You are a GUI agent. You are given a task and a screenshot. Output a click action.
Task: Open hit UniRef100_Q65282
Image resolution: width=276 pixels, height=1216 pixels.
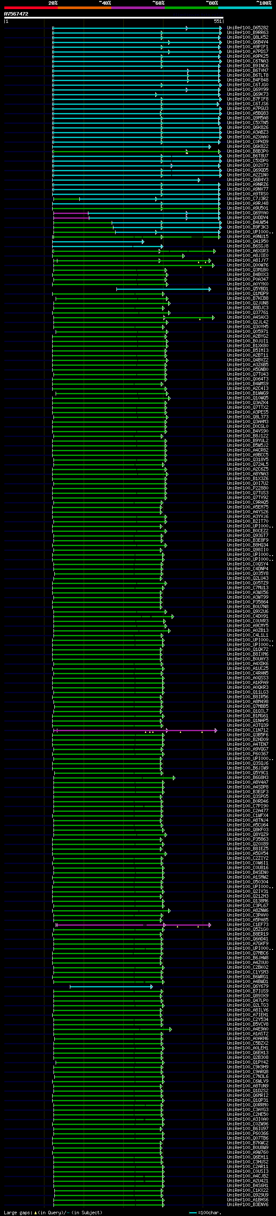click(x=248, y=28)
